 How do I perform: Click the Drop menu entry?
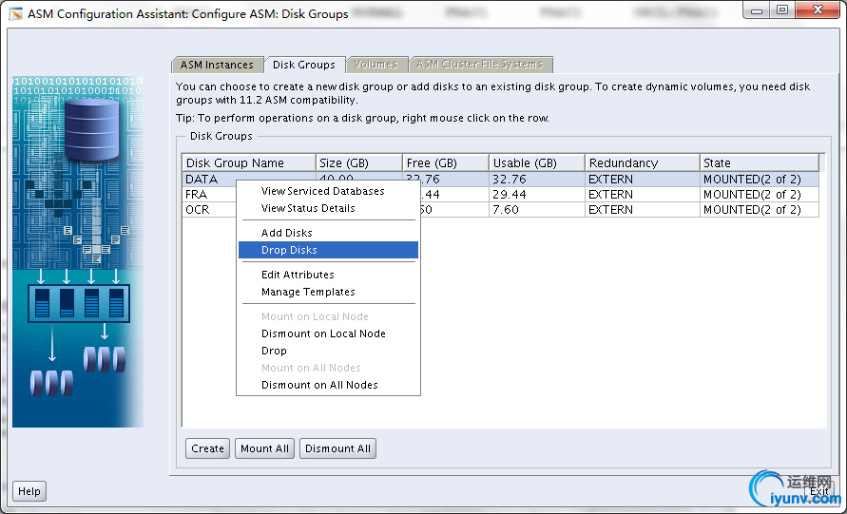pos(274,351)
